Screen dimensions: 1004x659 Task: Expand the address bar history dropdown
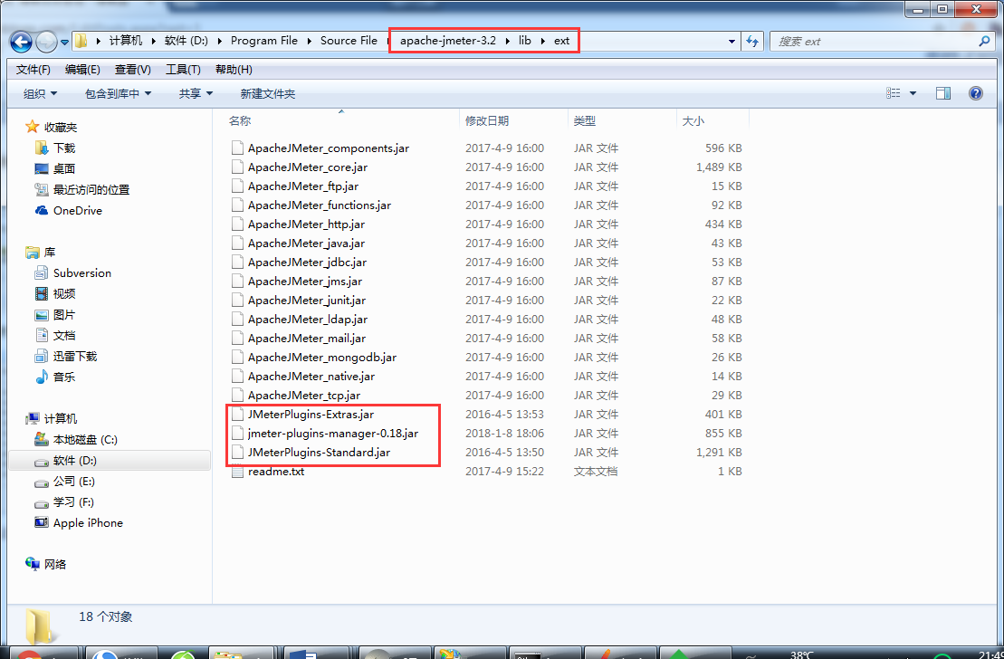[x=731, y=41]
